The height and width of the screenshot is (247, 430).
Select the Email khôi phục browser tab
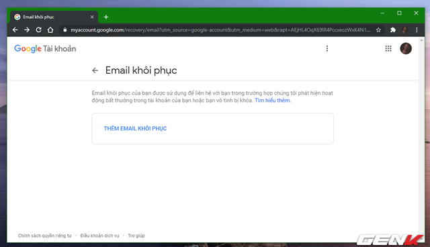(54, 17)
